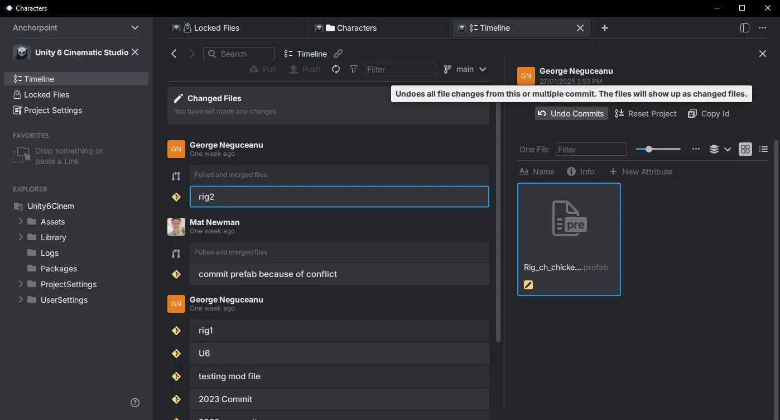Click the Undo Commits button
This screenshot has height=420, width=780.
pos(571,113)
